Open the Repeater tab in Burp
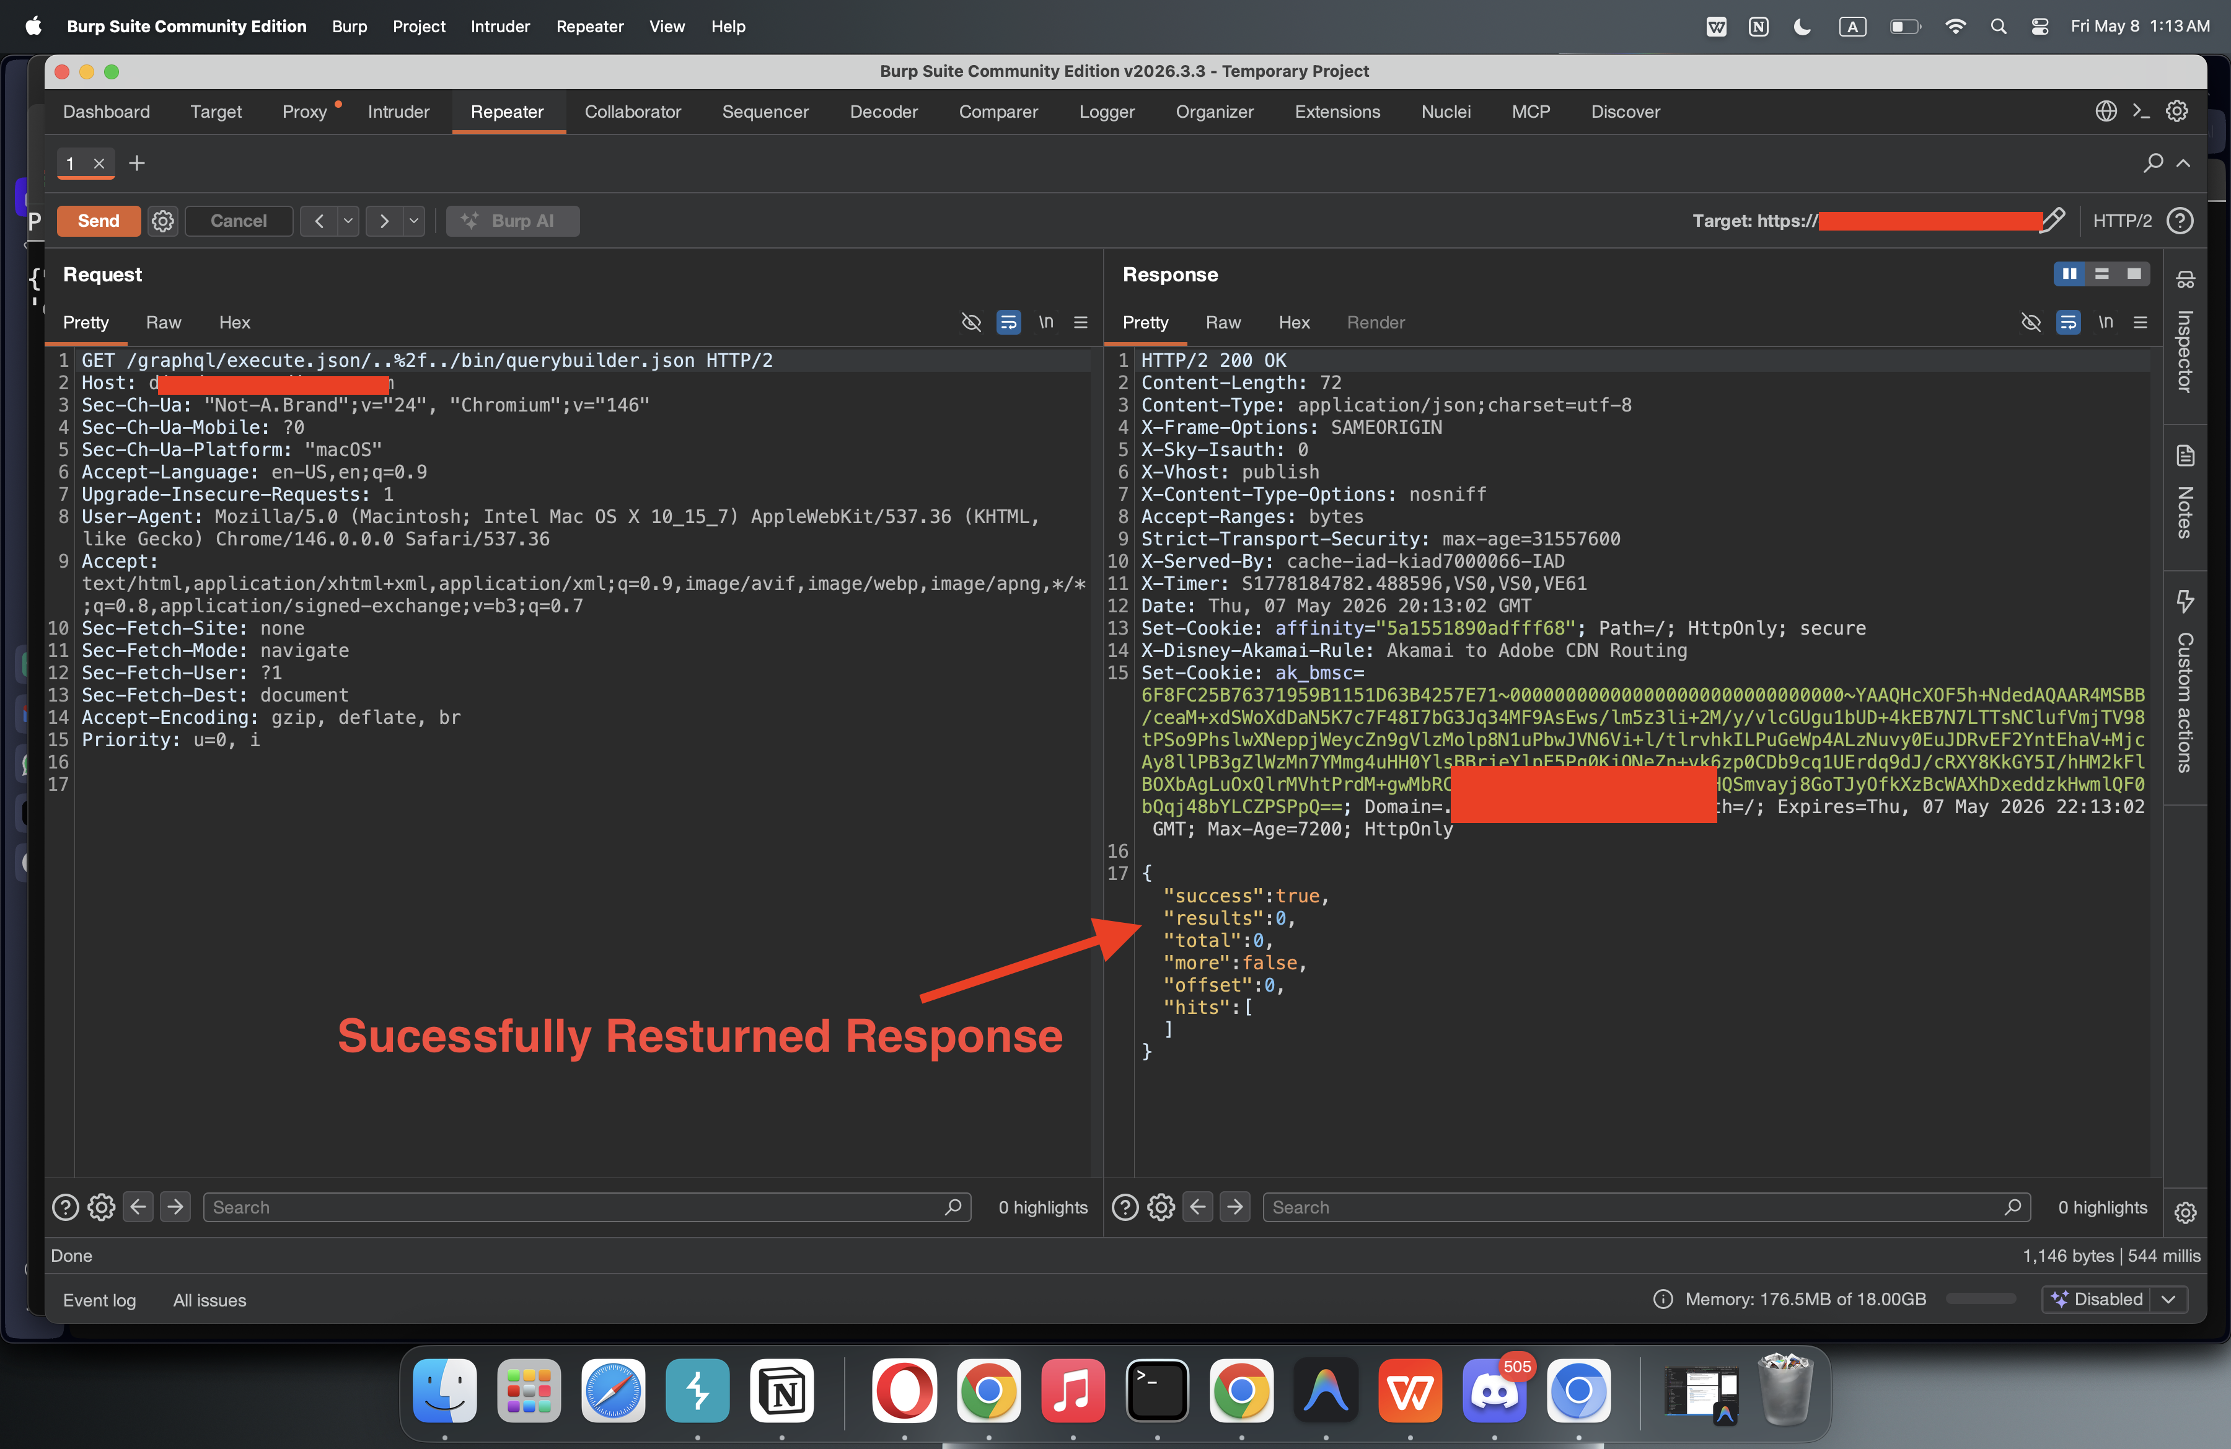The height and width of the screenshot is (1449, 2231). click(x=507, y=112)
